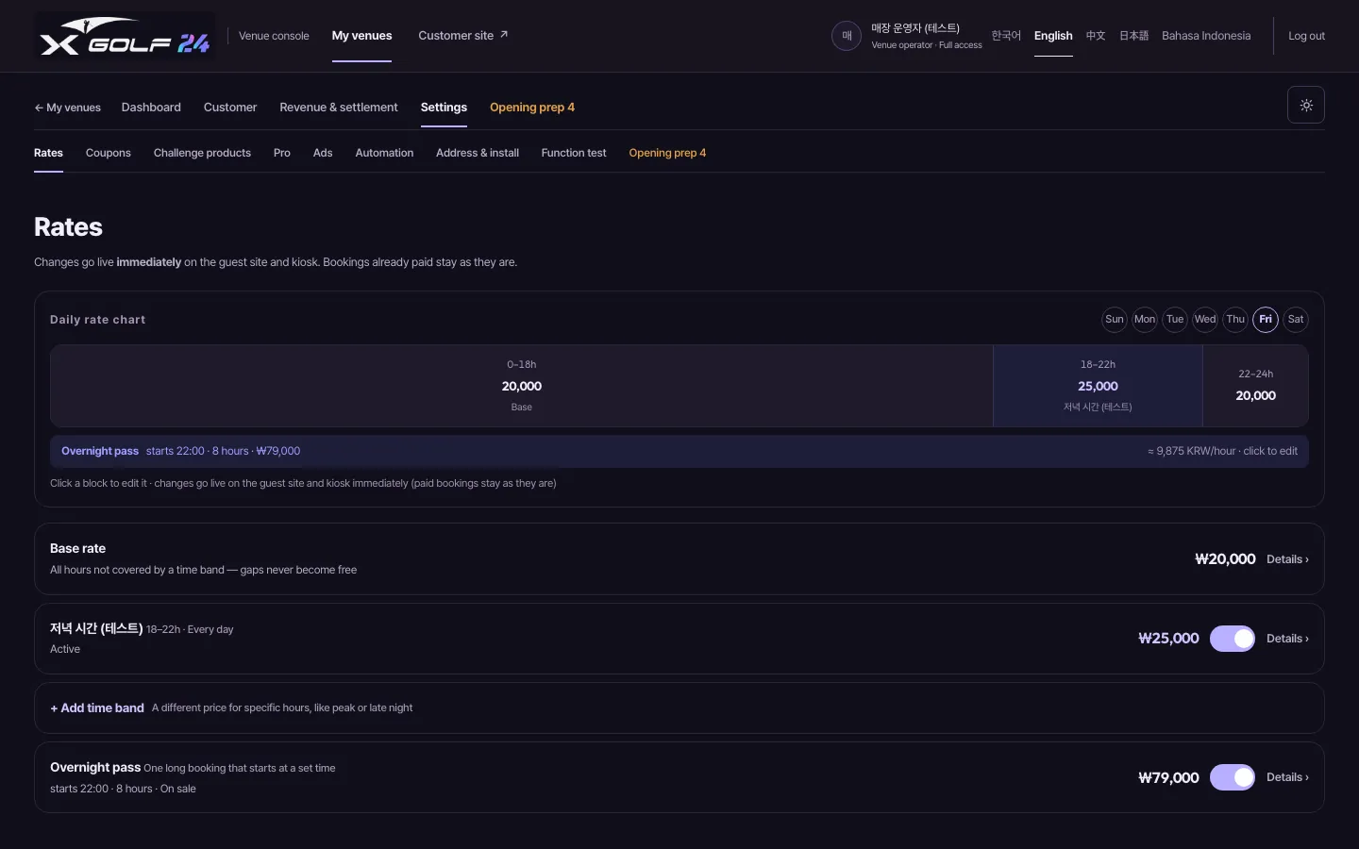The height and width of the screenshot is (849, 1359).
Task: Select Tue in the daily rate chart
Action: [1175, 319]
